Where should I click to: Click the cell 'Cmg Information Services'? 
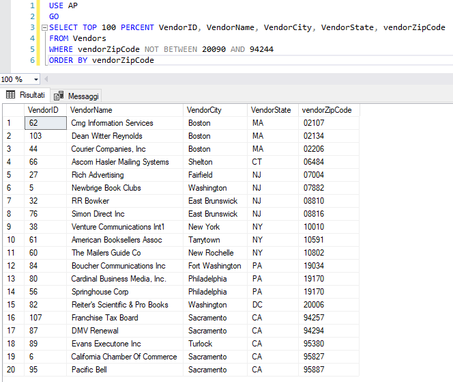click(125, 123)
